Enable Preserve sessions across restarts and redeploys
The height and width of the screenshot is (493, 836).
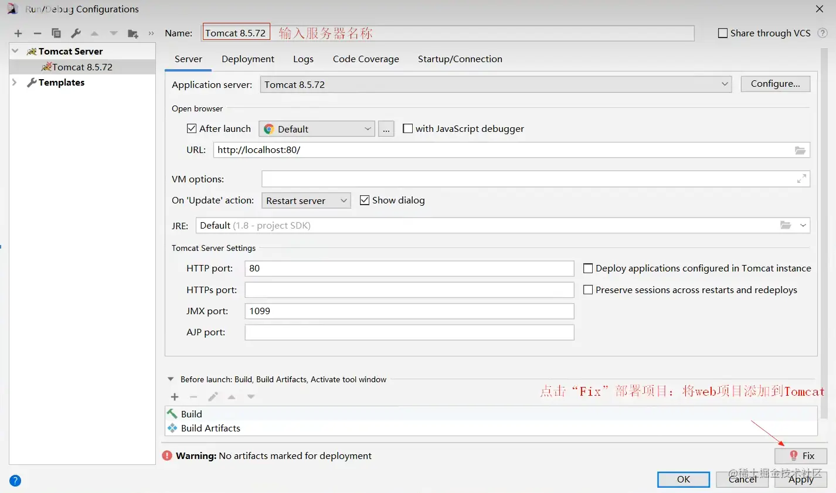[x=588, y=290]
